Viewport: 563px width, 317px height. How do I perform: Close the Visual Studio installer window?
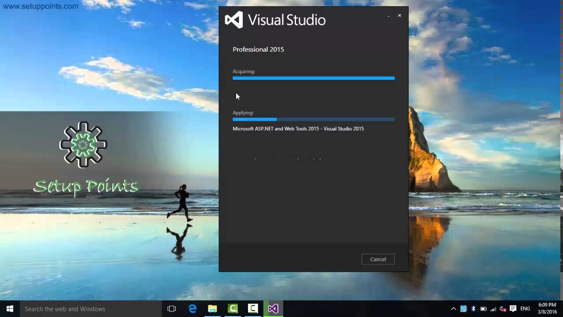point(400,15)
